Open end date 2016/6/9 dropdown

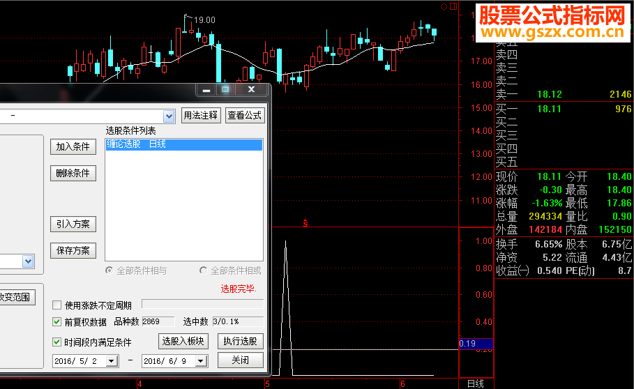tap(201, 360)
